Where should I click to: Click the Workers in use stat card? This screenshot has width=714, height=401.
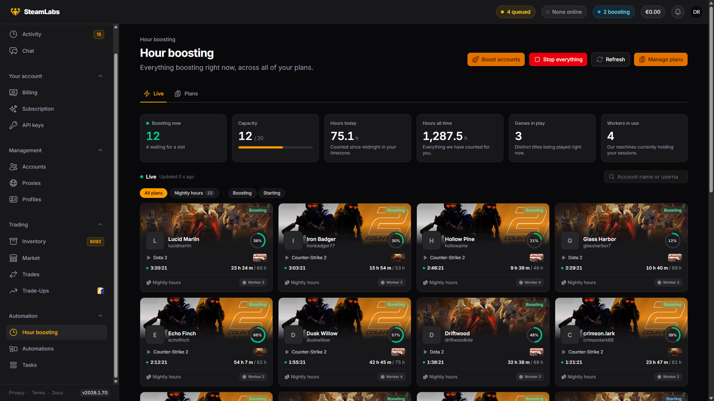(x=644, y=138)
